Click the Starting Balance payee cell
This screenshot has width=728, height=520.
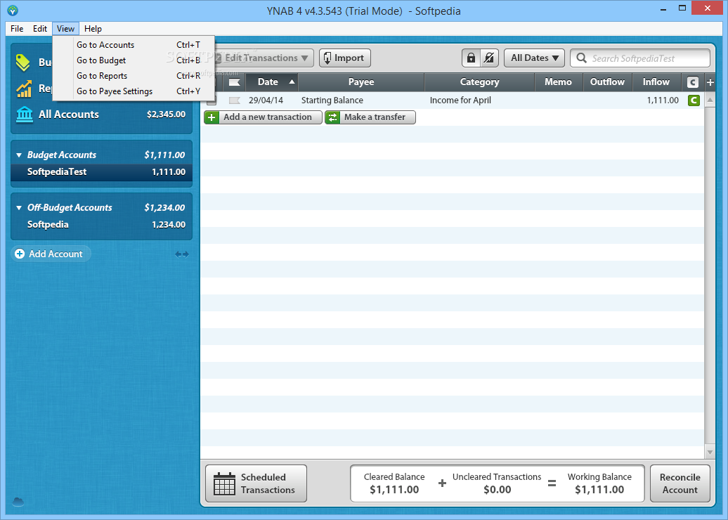[x=332, y=100]
